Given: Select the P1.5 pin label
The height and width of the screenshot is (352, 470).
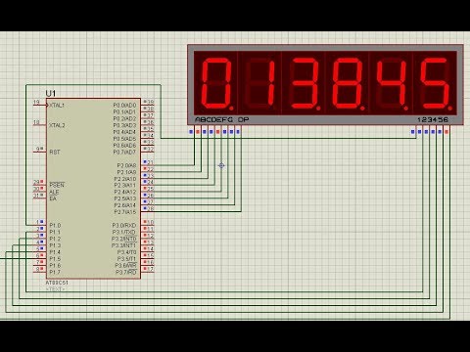Looking at the screenshot, I should [x=55, y=258].
